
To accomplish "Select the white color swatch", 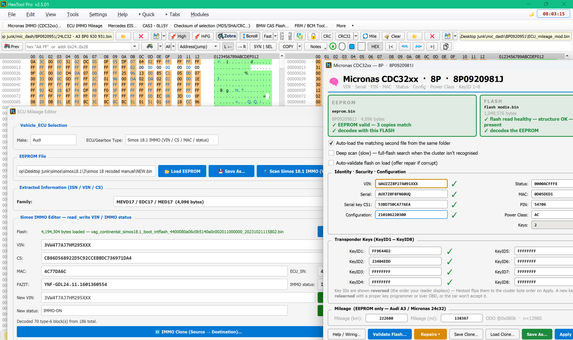I will tap(362, 47).
